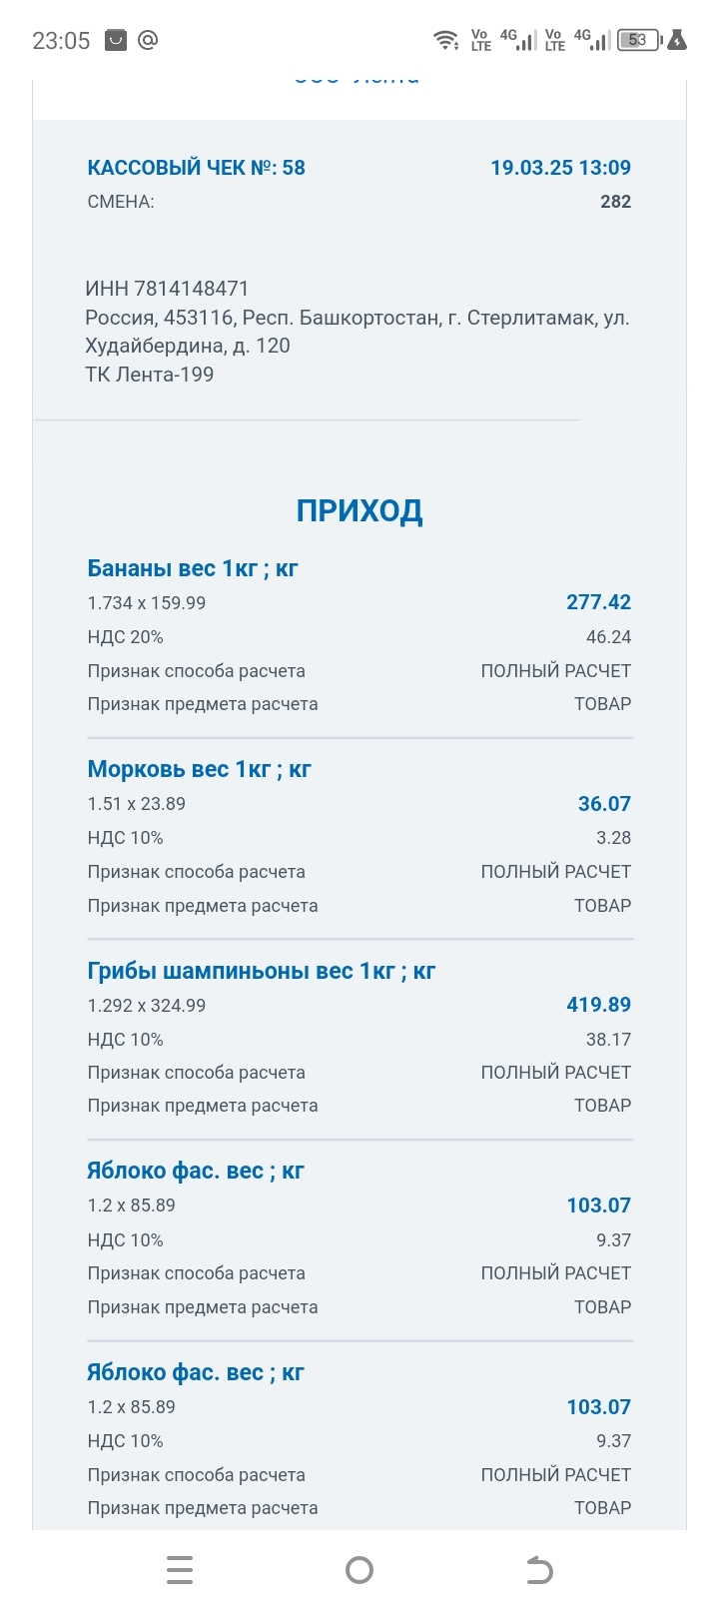The height and width of the screenshot is (1610, 719).
Task: Tap the banana total price 277.42
Action: (x=598, y=602)
